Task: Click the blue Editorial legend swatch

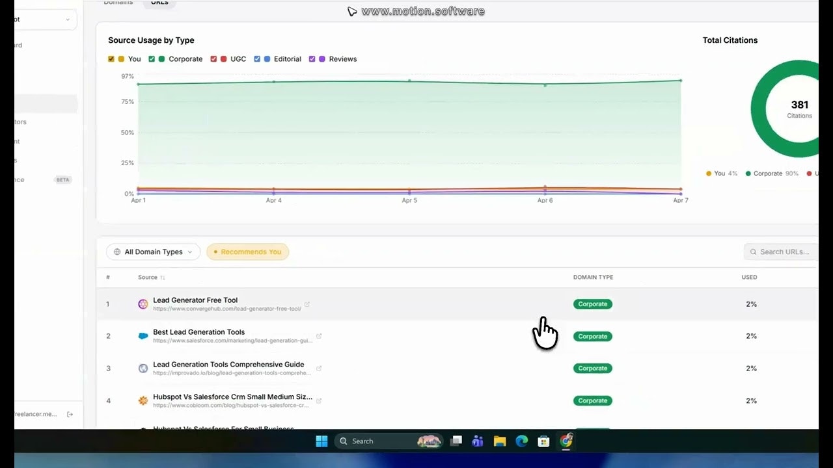Action: pos(267,59)
